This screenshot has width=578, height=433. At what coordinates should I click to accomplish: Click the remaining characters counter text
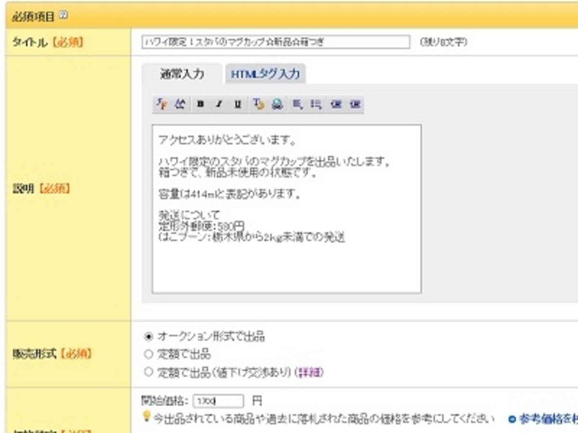pyautogui.click(x=443, y=42)
